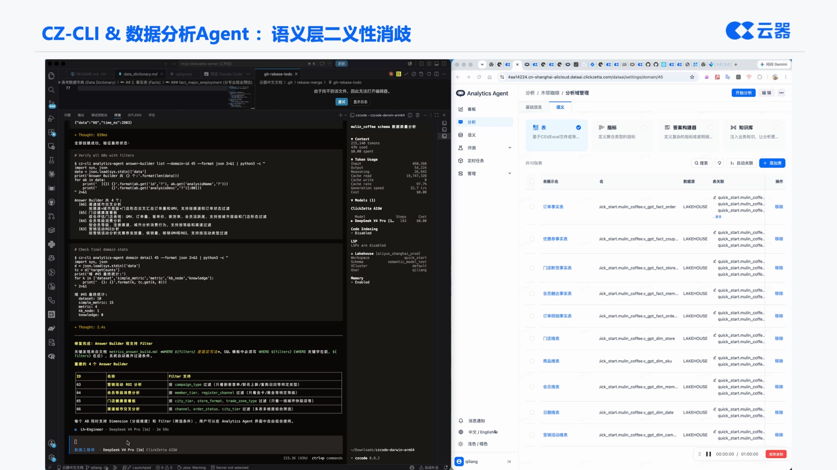This screenshot has width=837, height=470.
Task: Open the more options ellipsis next to 编辑
Action: tap(781, 93)
